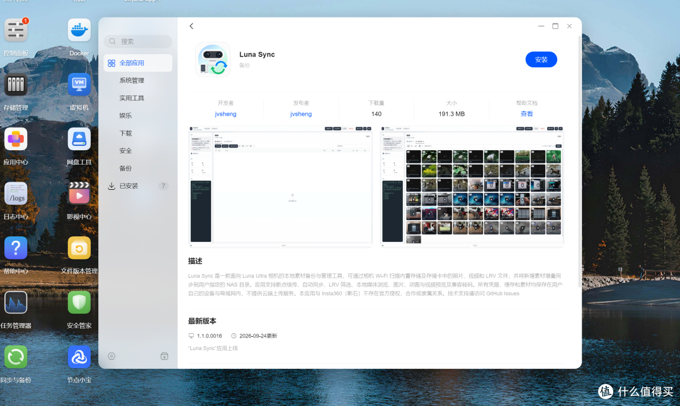
Task: Open the 节点小宝 desktop icon
Action: 79,358
